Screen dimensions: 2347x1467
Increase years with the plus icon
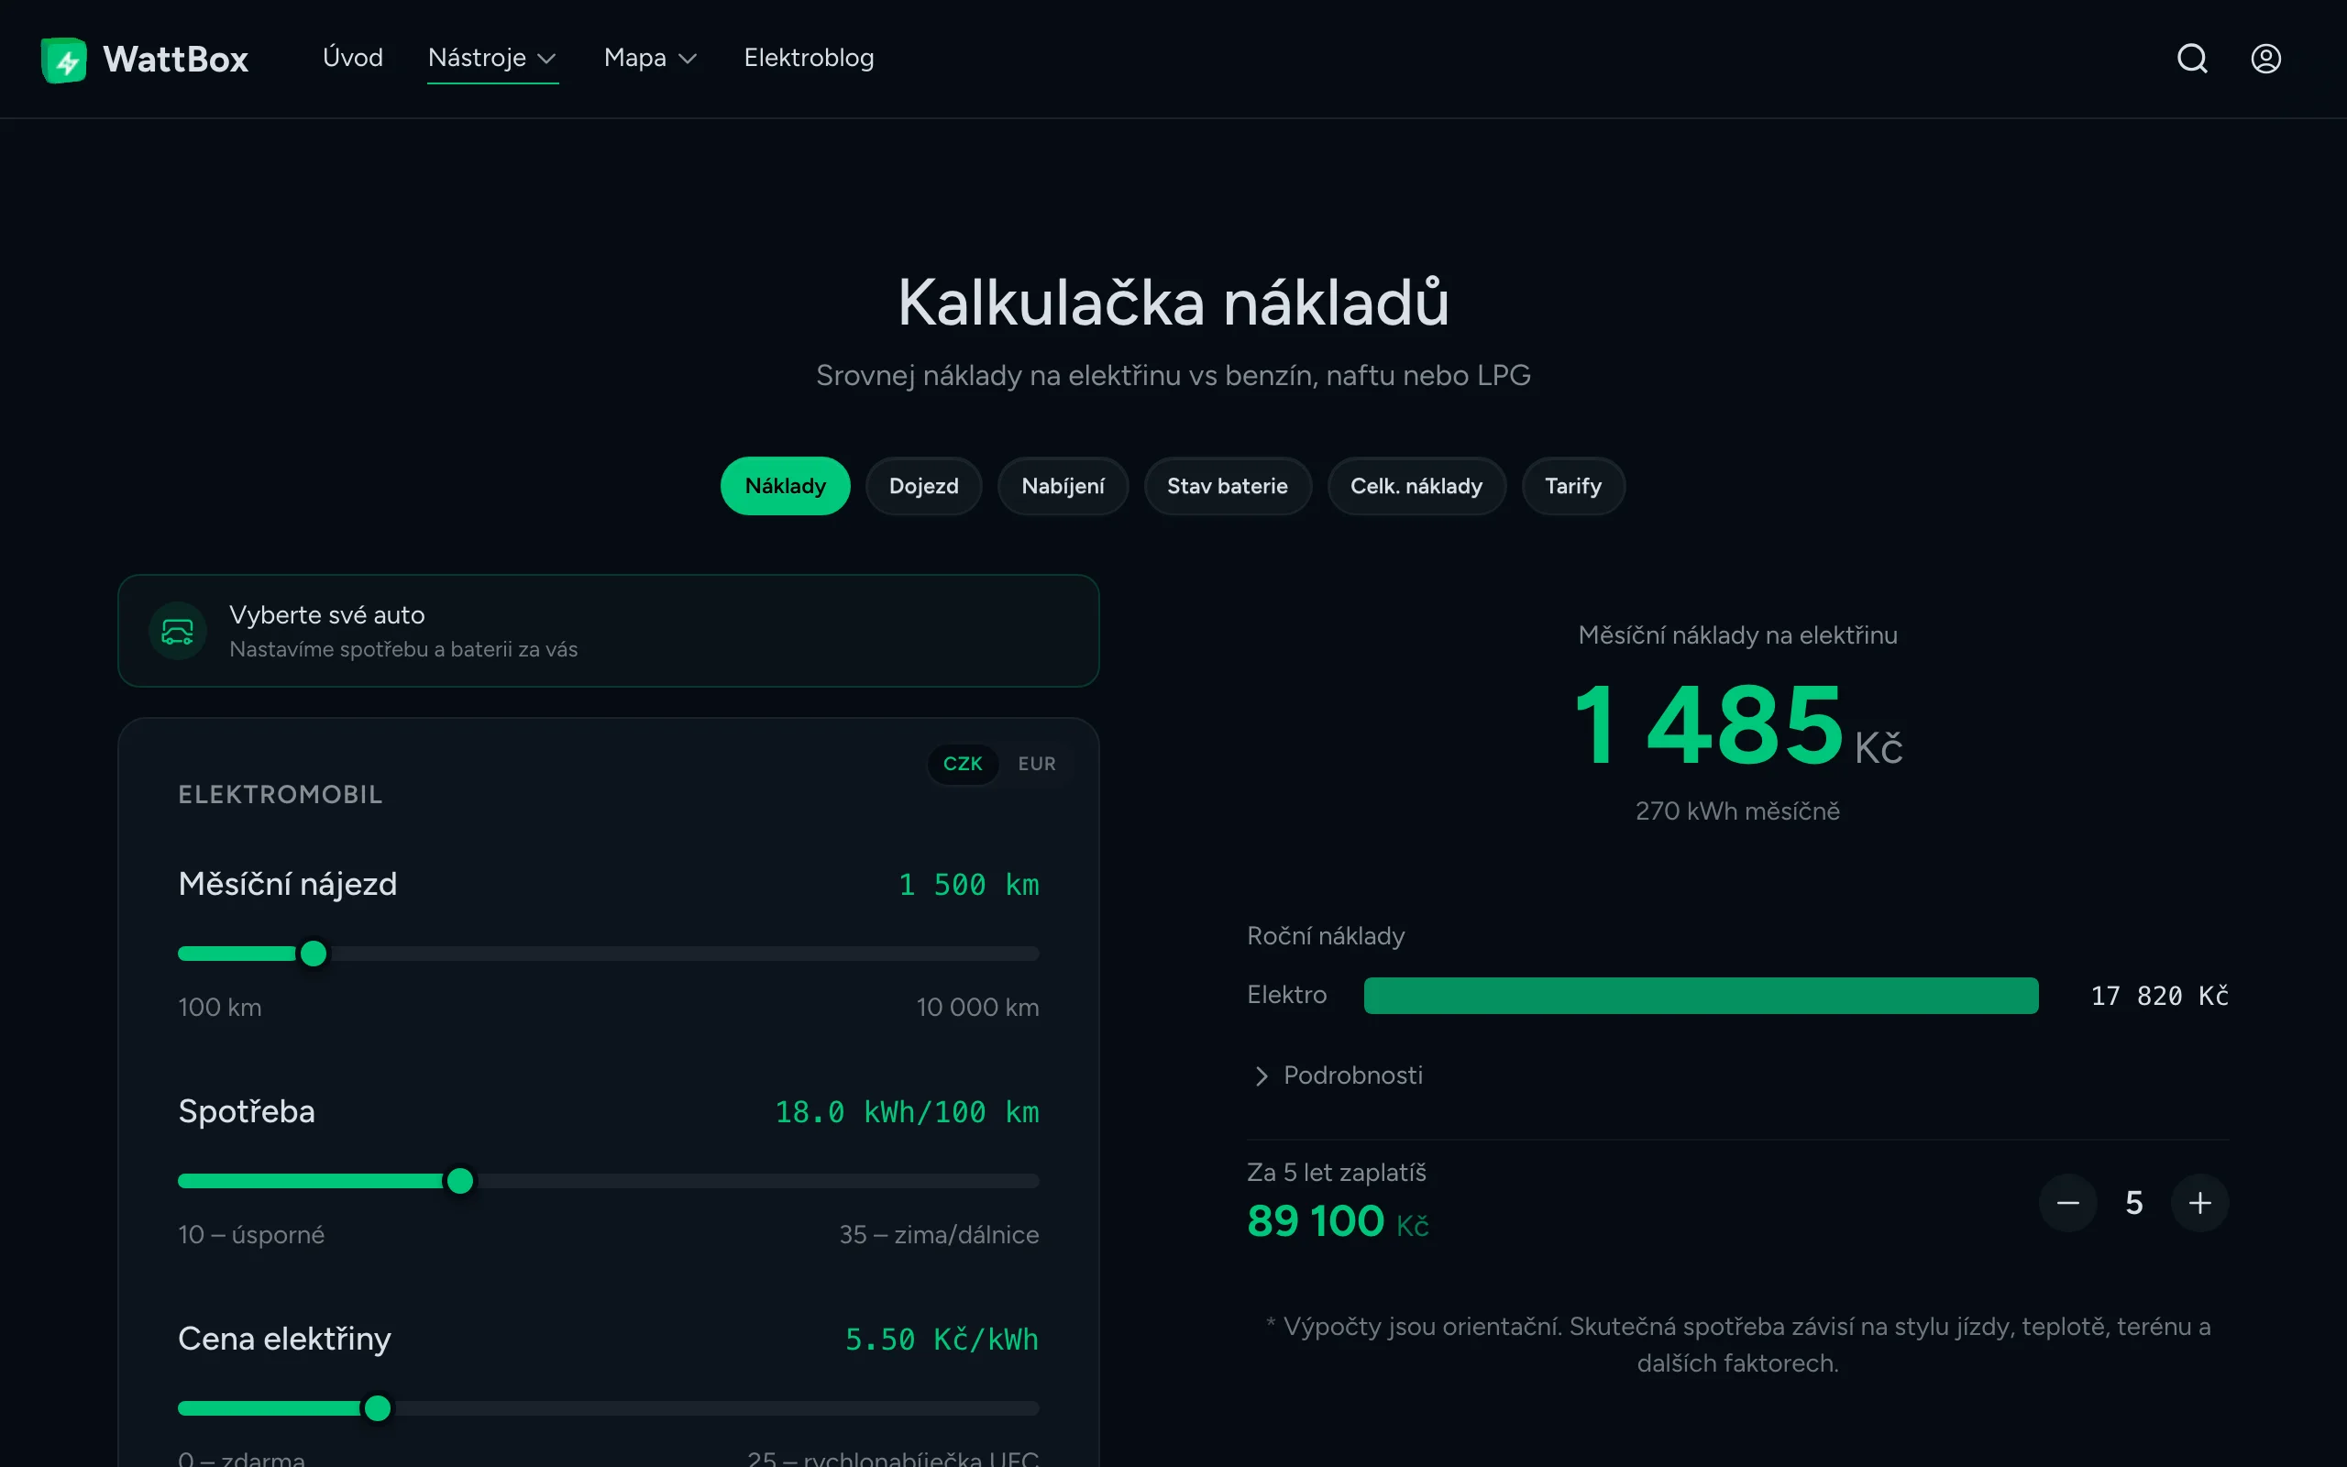click(2199, 1202)
